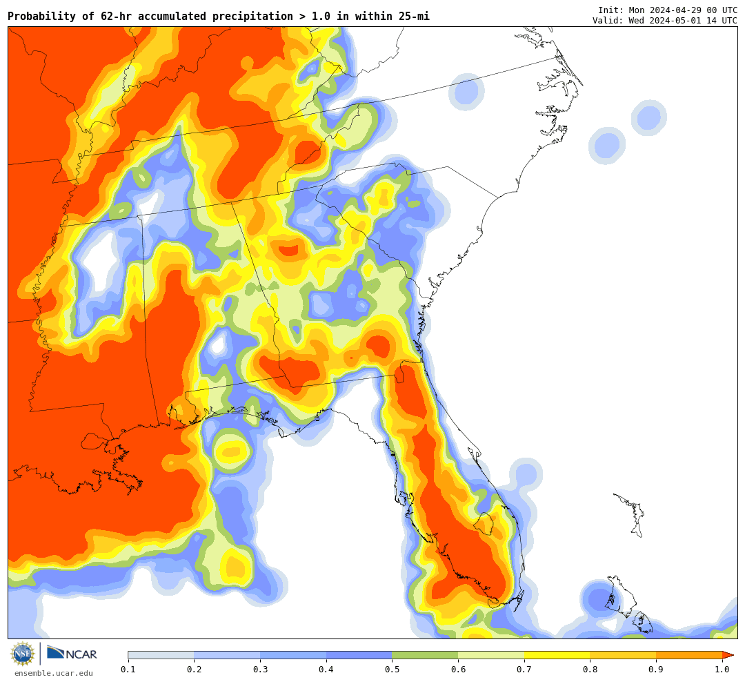Click the 0.7–0.8 bright yellow colorbar segment

557,655
